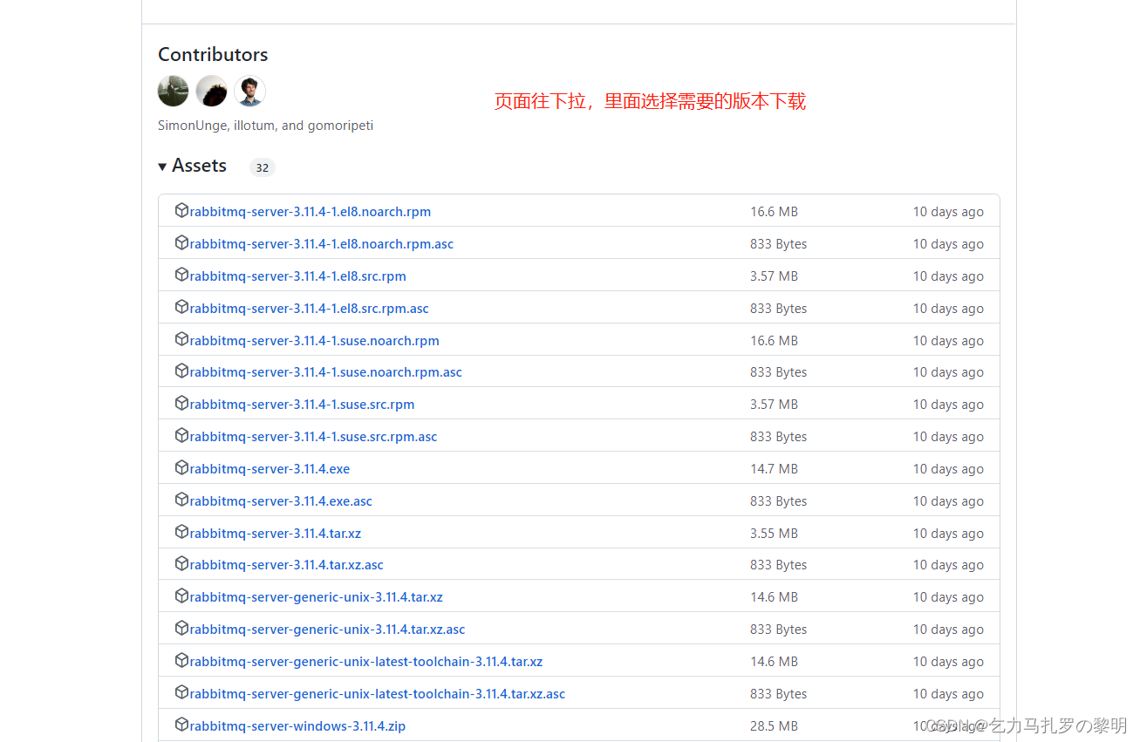1140x742 pixels.
Task: Click package icon for suse.src.rpm.asc
Action: pos(181,435)
